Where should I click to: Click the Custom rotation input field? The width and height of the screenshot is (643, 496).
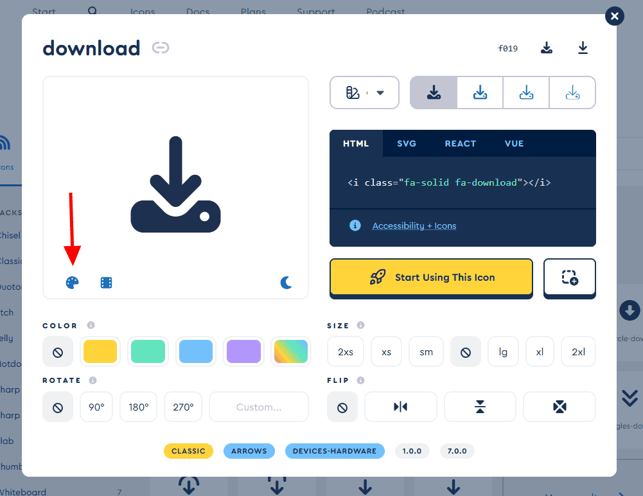click(259, 407)
